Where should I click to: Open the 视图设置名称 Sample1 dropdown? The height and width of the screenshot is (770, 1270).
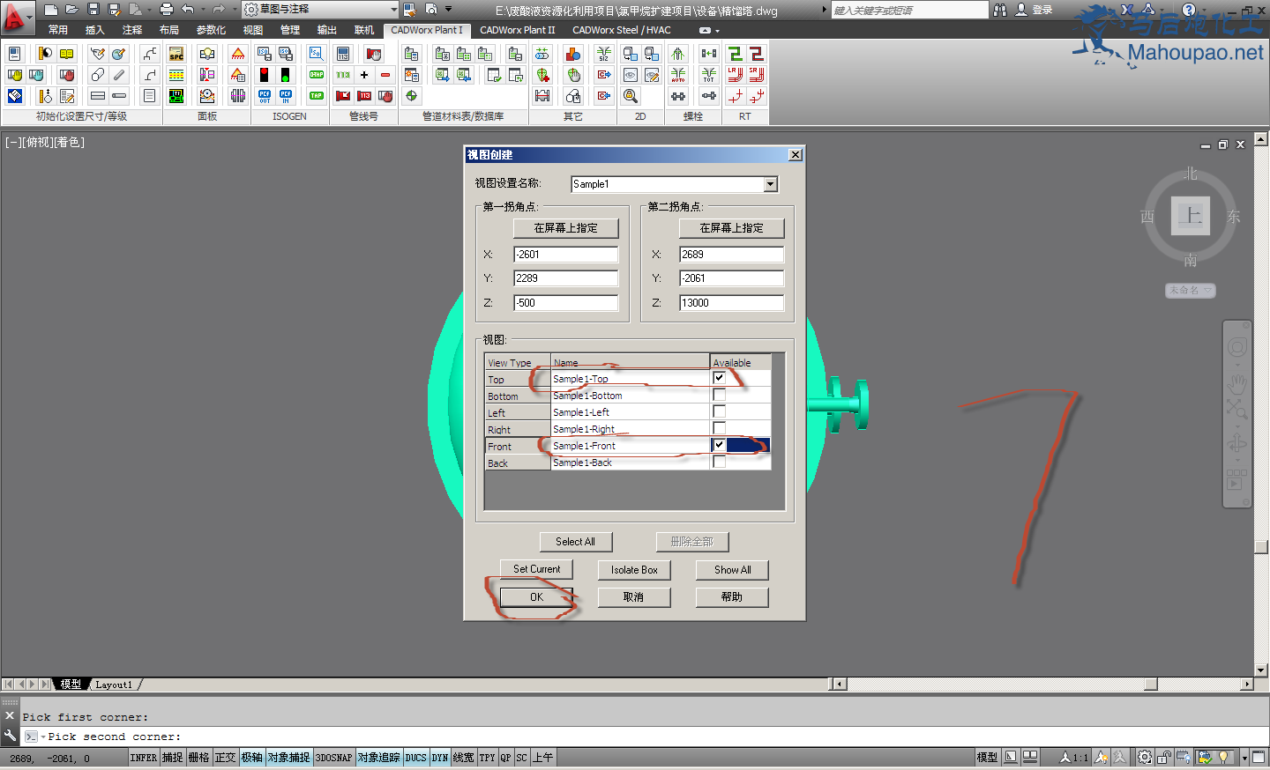(771, 184)
